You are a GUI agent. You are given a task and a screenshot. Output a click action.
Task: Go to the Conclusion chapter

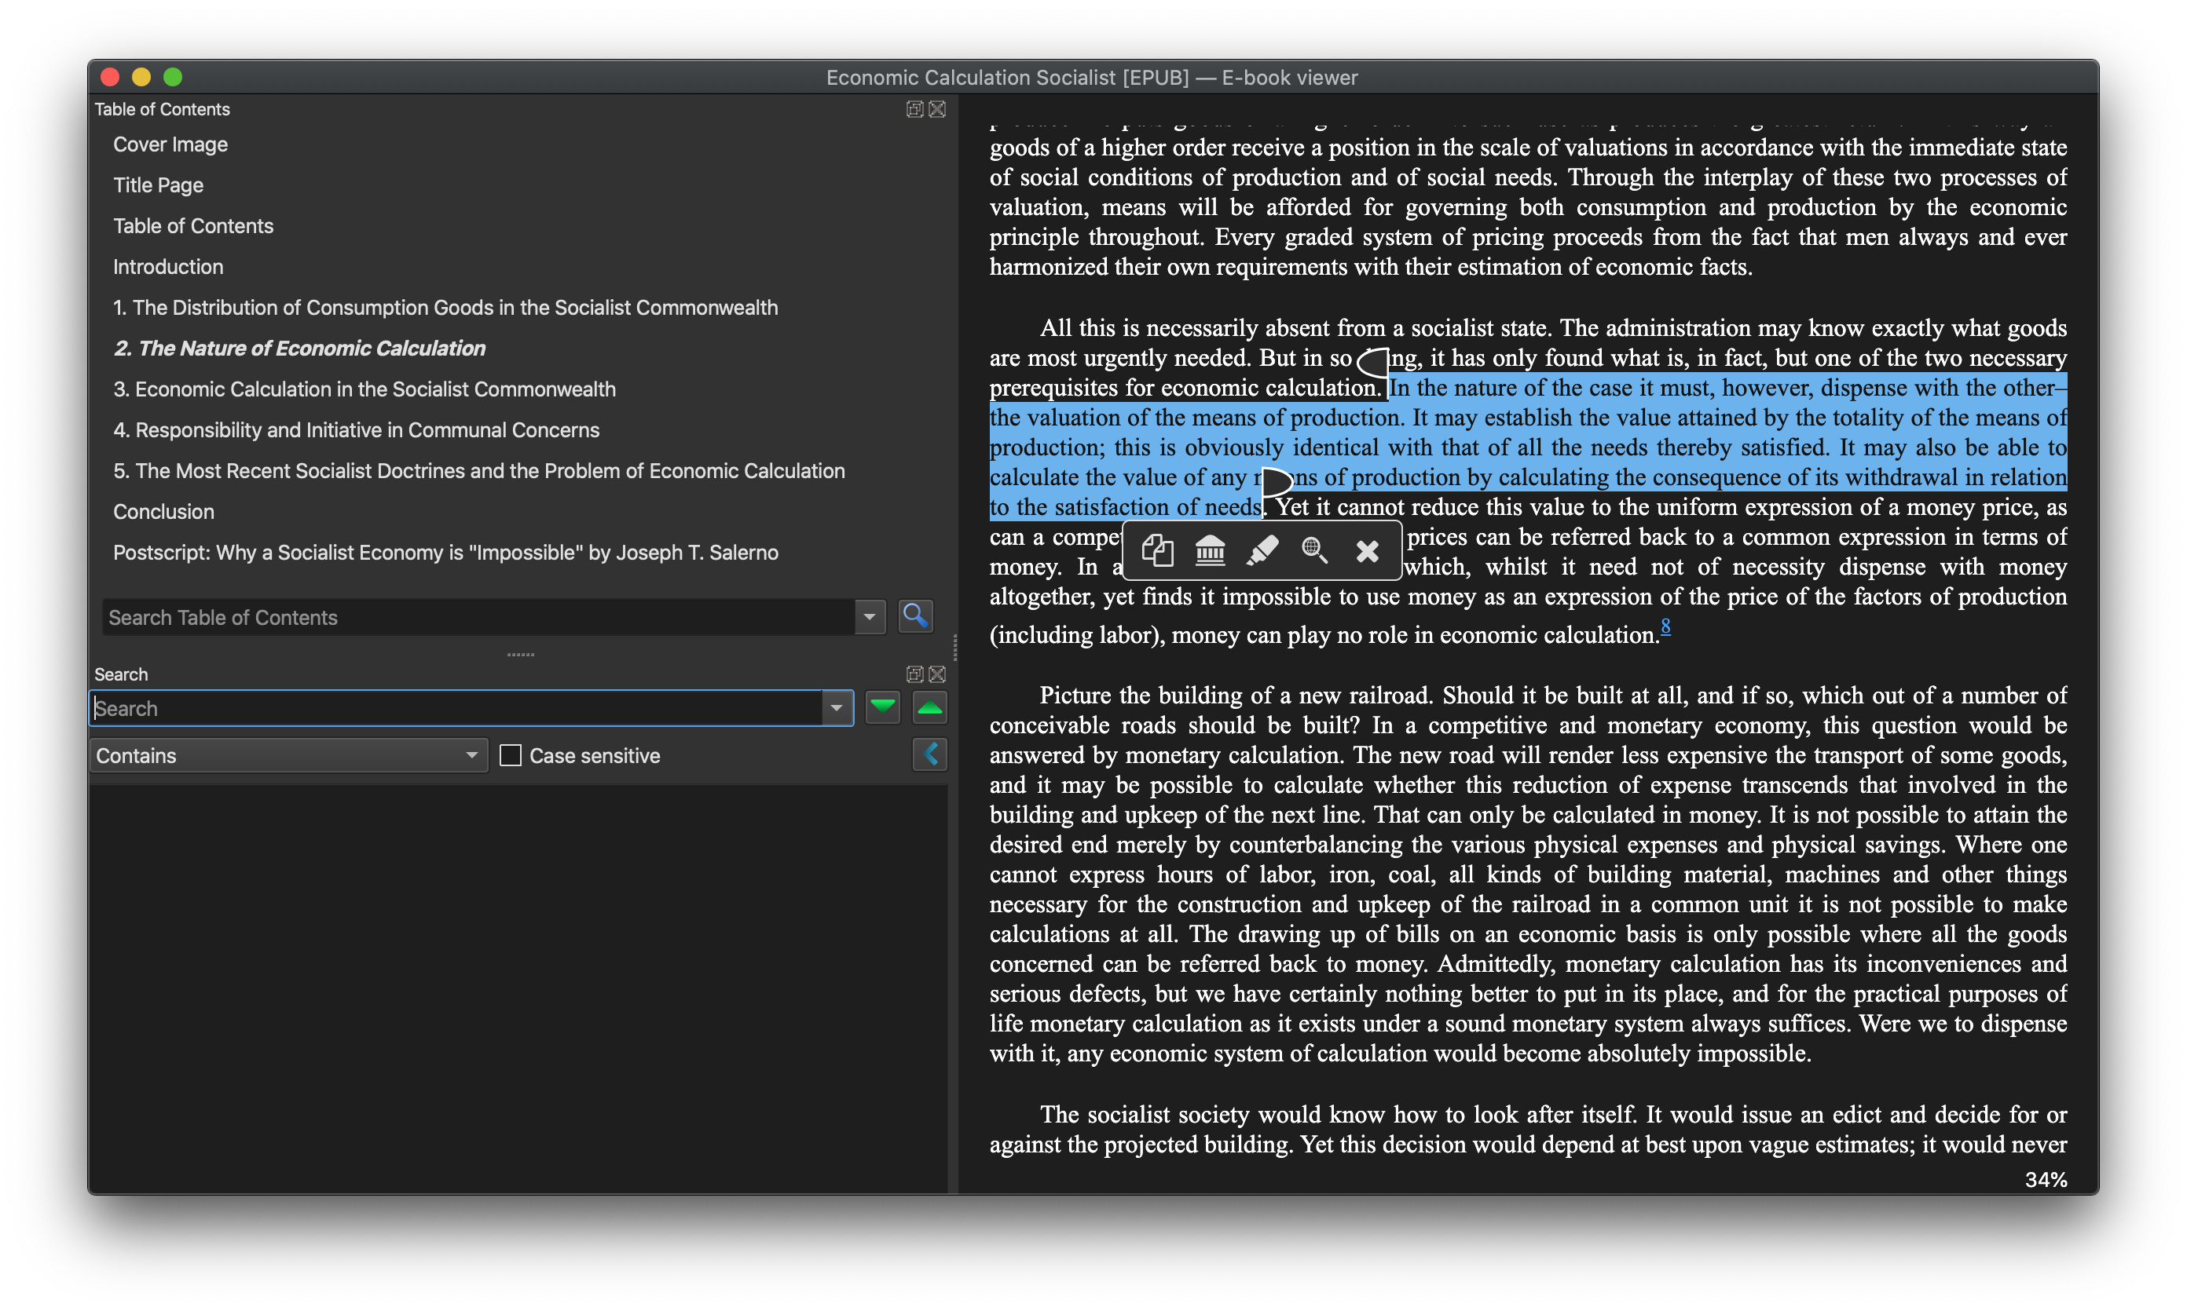pos(163,512)
